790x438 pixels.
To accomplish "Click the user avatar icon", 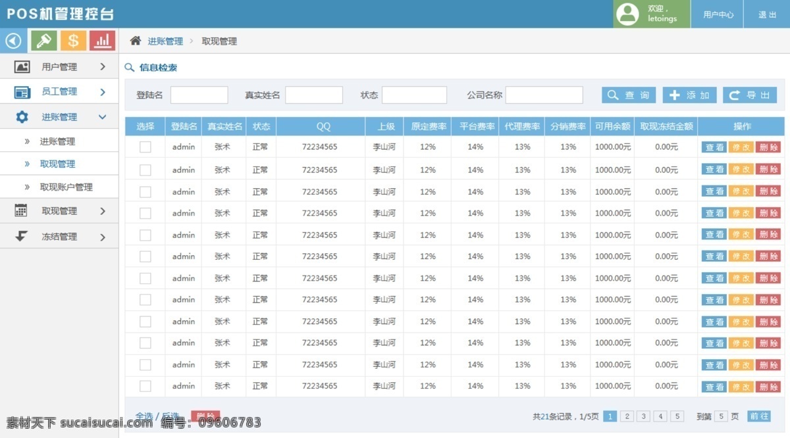I will (628, 14).
